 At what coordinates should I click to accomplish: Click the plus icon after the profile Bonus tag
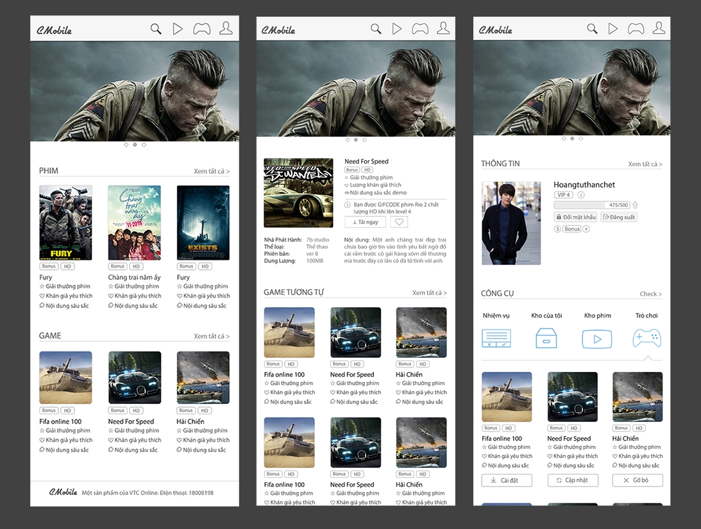[586, 229]
